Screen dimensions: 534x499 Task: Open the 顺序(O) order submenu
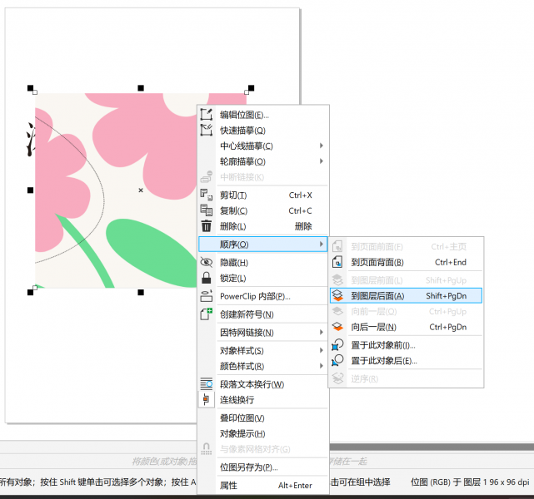(x=263, y=244)
